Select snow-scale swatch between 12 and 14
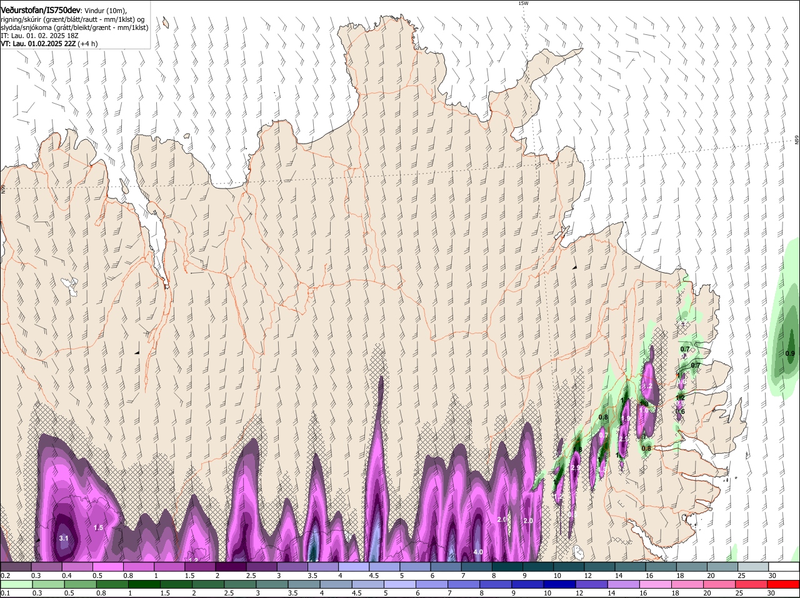Image resolution: width=800 pixels, height=598 pixels. [600, 566]
